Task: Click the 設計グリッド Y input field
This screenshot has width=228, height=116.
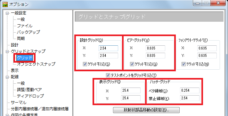Action: pos(108,56)
